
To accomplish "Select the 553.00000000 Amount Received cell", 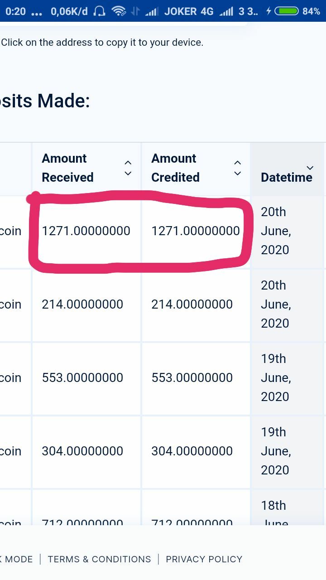I will pyautogui.click(x=86, y=378).
